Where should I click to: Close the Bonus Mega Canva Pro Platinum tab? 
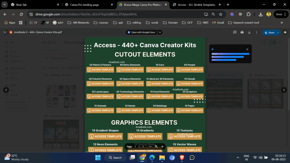(166, 5)
